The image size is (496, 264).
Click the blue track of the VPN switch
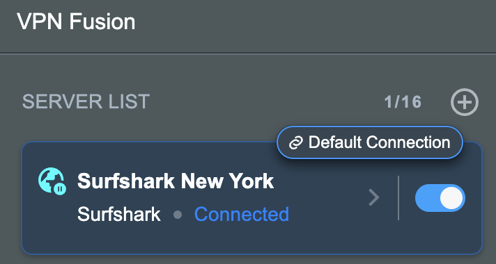427,198
